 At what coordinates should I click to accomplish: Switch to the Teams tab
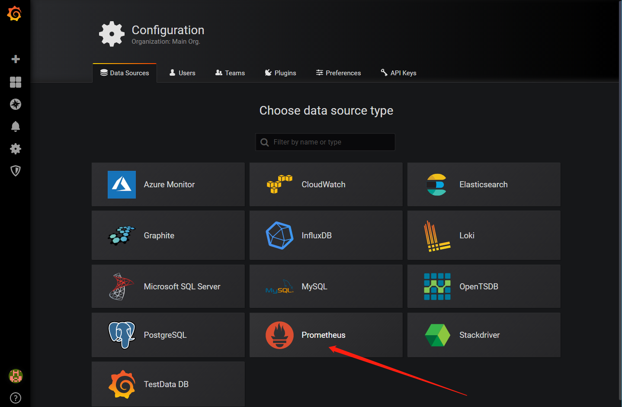(230, 73)
